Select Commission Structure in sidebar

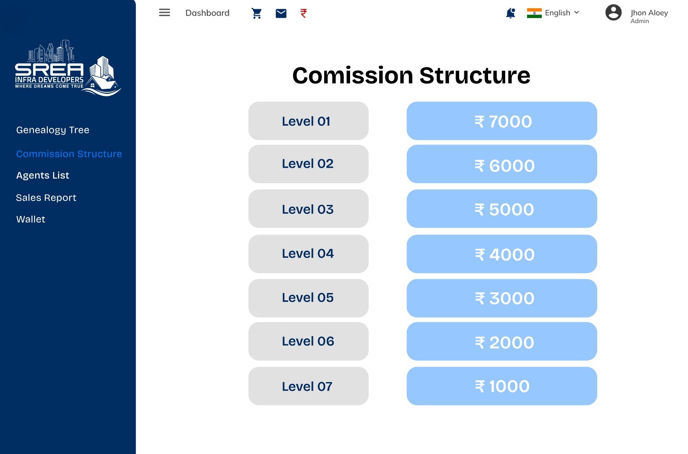(69, 154)
